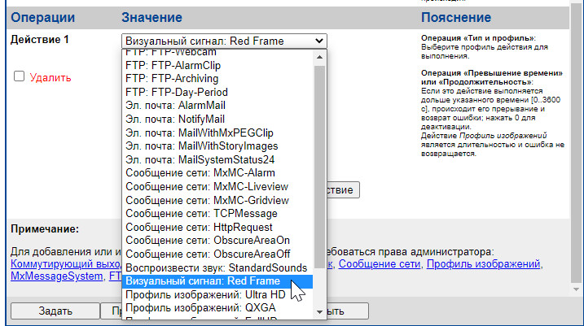Open the Профиль изображений link
The image size is (584, 326).
coord(483,264)
